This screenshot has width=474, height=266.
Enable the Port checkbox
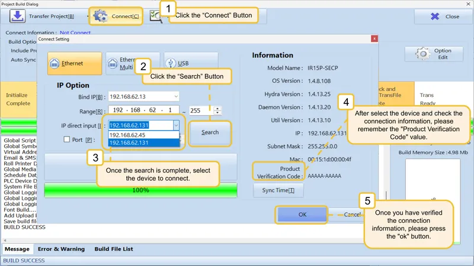tap(66, 140)
